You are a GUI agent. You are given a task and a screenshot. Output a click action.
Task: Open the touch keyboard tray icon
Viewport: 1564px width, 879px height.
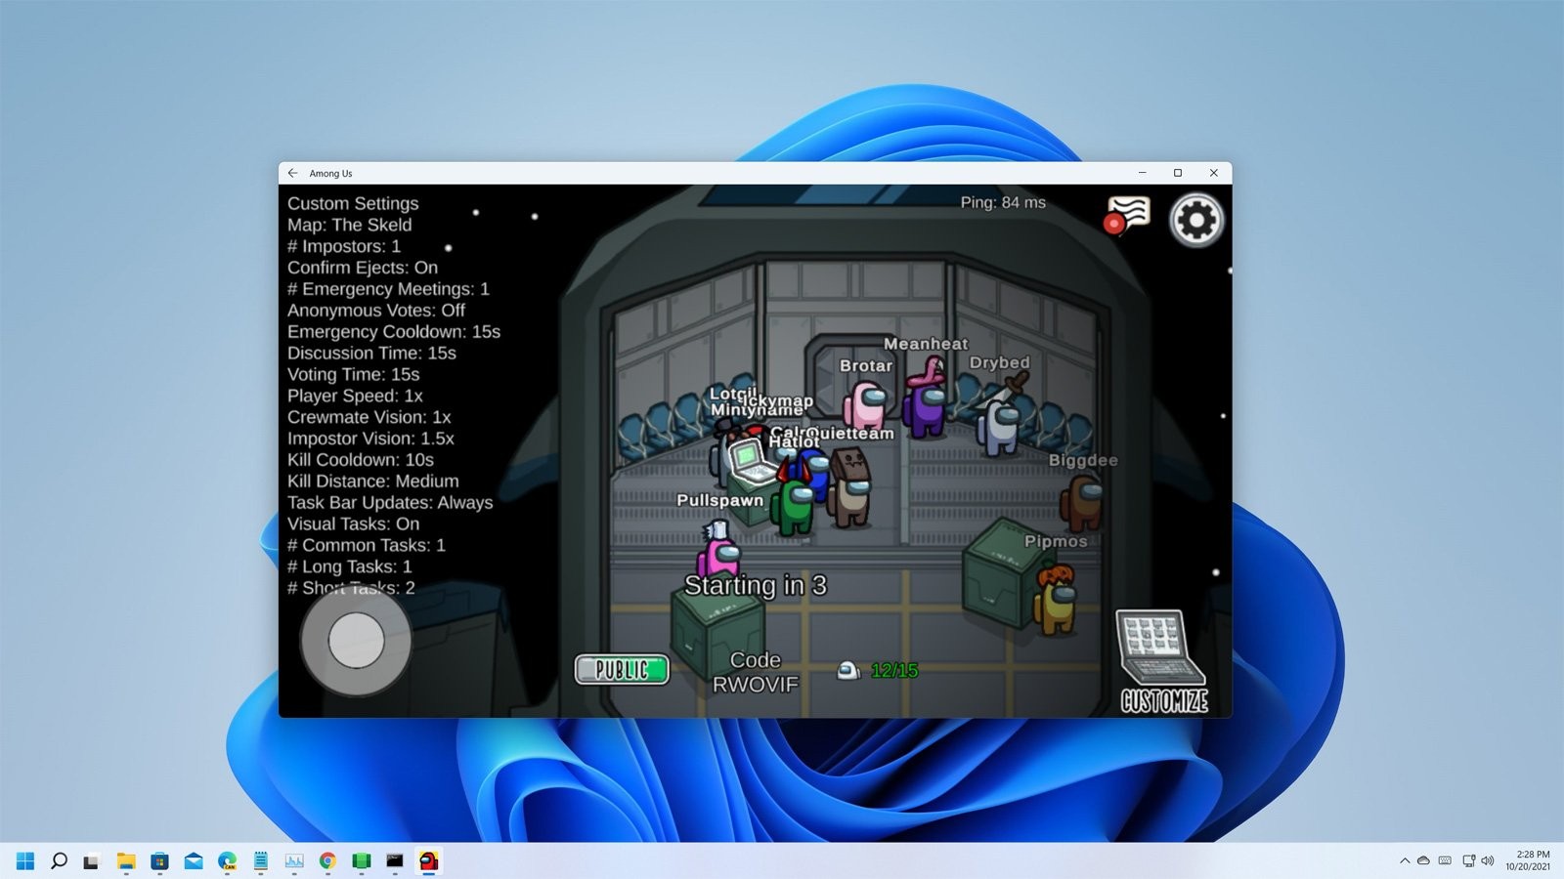pyautogui.click(x=1445, y=860)
